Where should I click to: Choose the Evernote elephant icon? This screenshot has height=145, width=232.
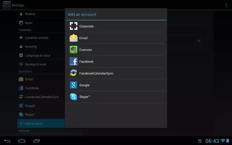[74, 50]
